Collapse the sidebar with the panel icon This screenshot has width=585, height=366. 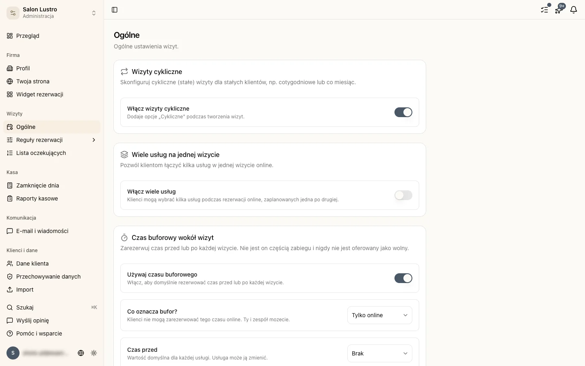[x=115, y=10]
